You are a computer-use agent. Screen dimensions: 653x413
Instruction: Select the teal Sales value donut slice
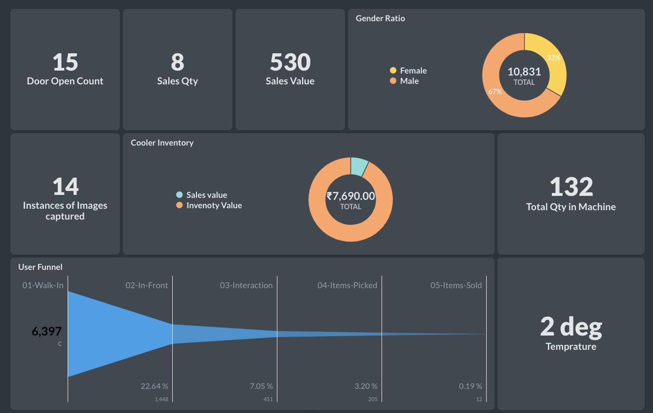[x=358, y=166]
